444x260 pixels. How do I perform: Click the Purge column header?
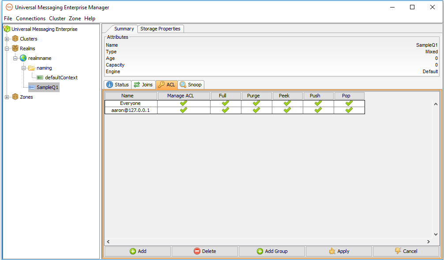pyautogui.click(x=256, y=96)
